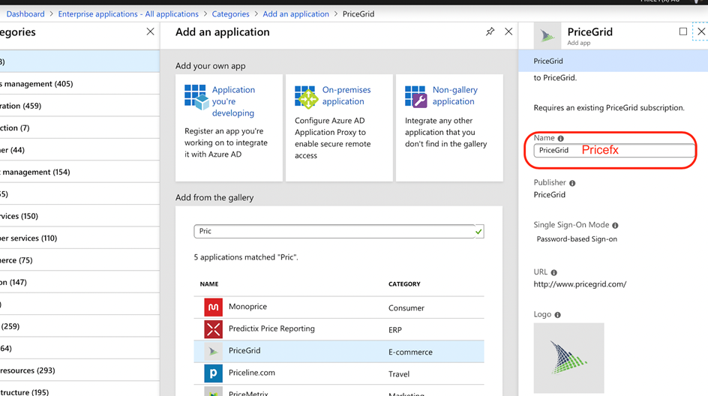Screen dimensions: 708x396
Task: Pin the Add an application blade
Action: coord(490,31)
